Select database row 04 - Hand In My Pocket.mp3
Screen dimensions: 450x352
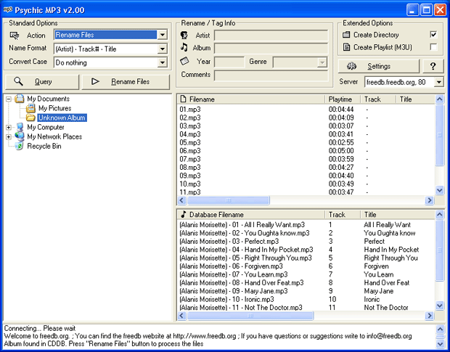(x=306, y=249)
